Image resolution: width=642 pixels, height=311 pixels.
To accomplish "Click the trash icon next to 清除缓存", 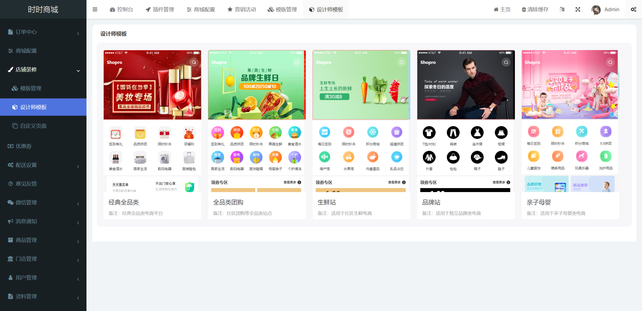I will pyautogui.click(x=524, y=10).
